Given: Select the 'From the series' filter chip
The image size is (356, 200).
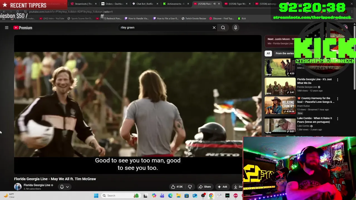Looking at the screenshot, I should tap(284, 53).
